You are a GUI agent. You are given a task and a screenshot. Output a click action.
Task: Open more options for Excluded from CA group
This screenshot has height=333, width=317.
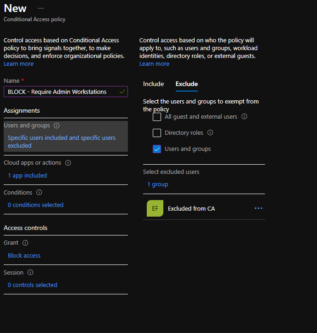pos(258,208)
